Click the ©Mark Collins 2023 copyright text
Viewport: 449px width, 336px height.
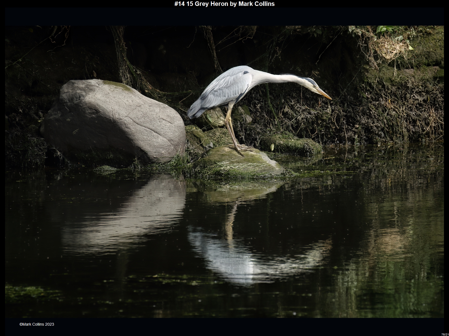[x=37, y=324]
